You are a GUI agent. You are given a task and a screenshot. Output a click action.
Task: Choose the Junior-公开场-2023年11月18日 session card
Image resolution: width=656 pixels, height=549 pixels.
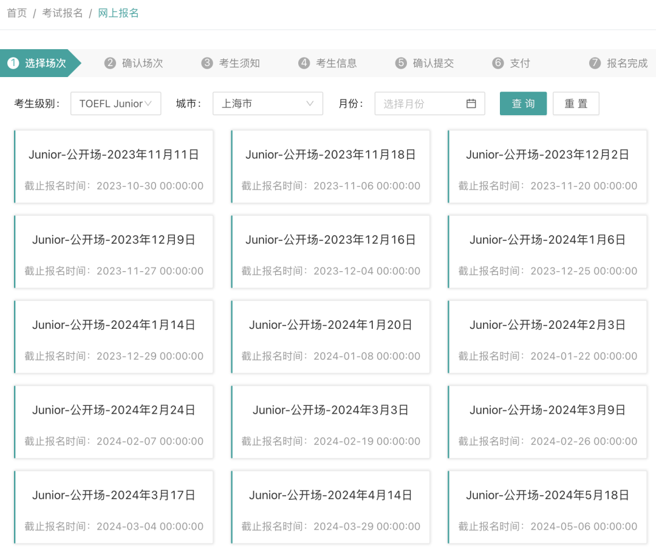tap(330, 167)
